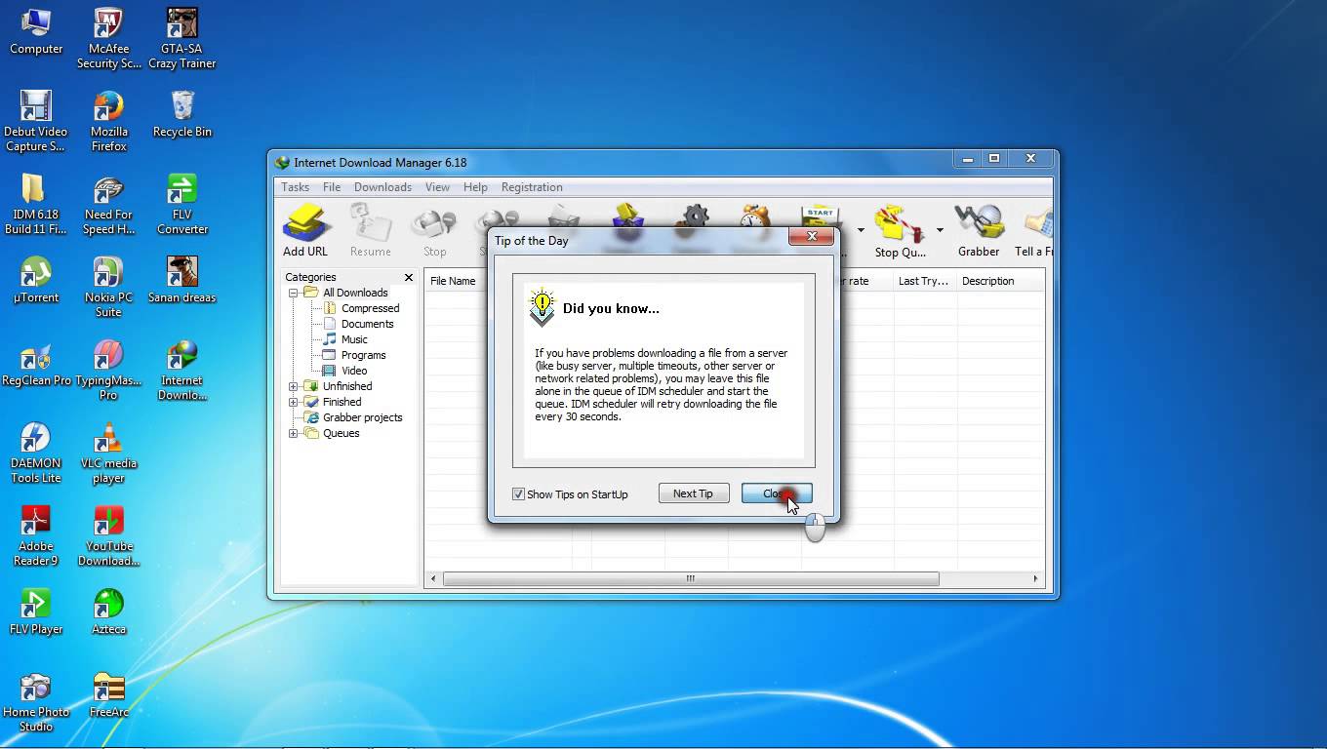Select McAfee Security Scan desktop icon
1327x749 pixels.
pyautogui.click(x=109, y=39)
